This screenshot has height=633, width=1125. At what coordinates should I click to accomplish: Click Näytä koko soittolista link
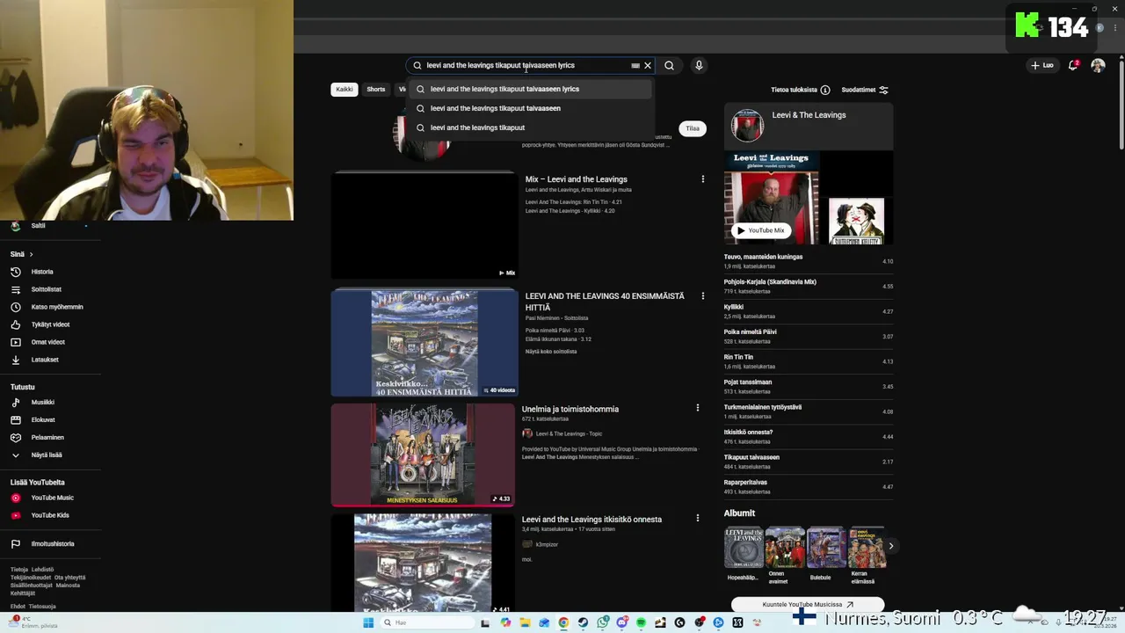click(551, 352)
